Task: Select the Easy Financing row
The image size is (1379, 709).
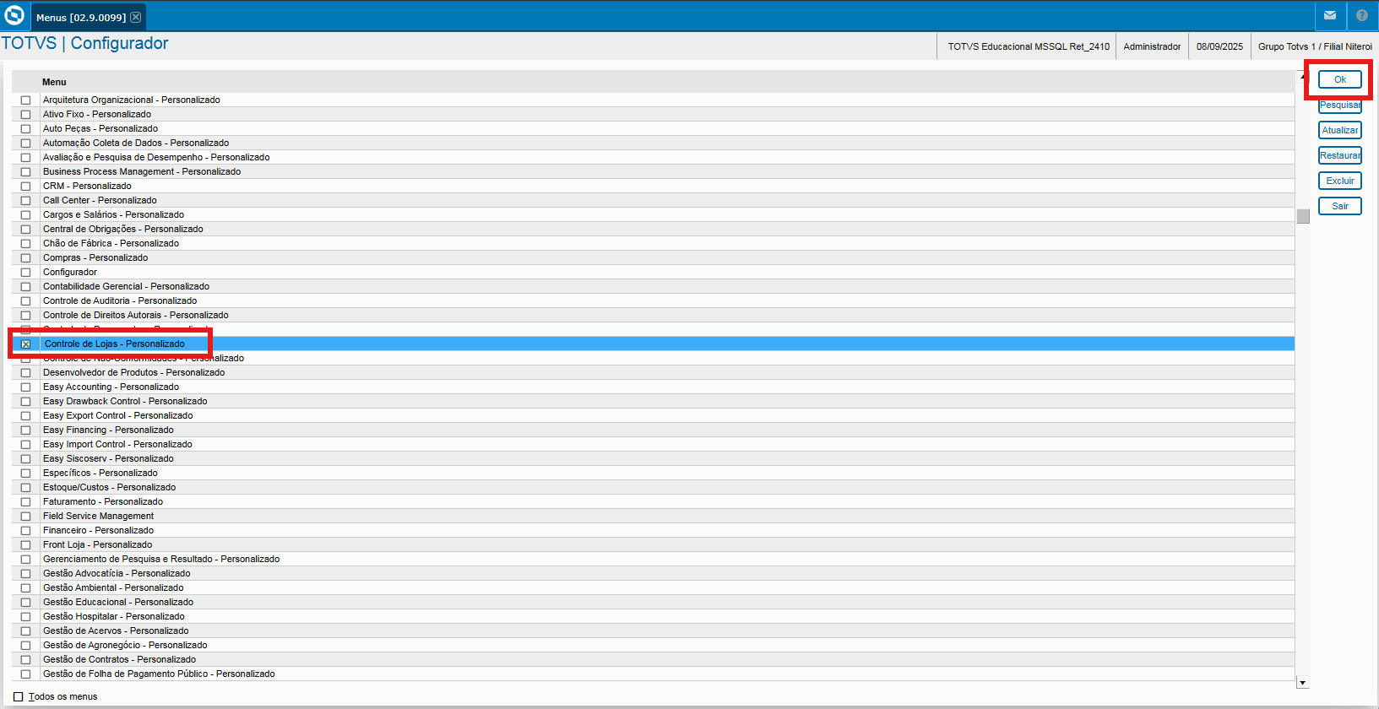Action: (653, 430)
